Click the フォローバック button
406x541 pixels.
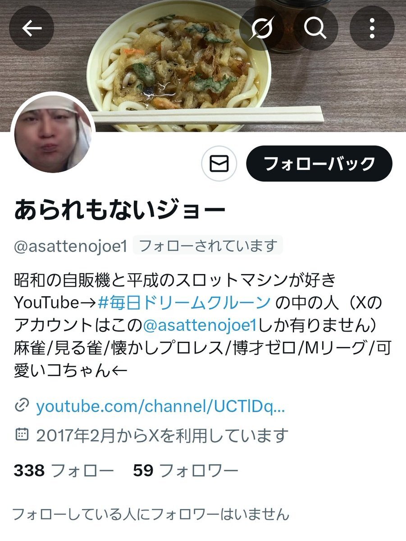click(x=319, y=164)
